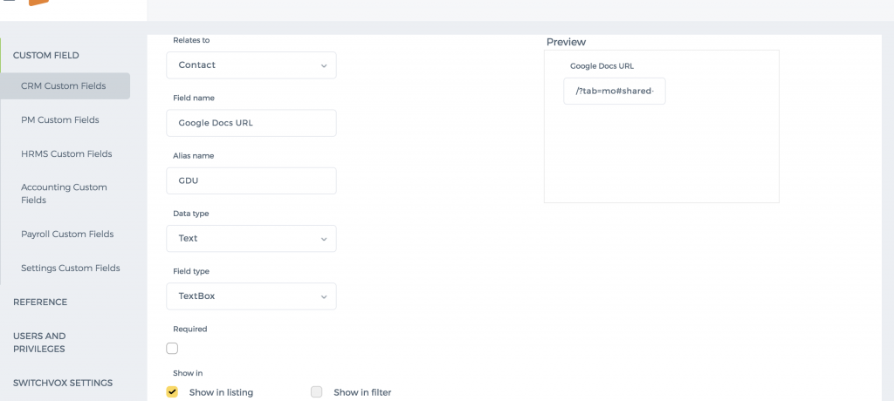
Task: Enable Show in filter checkbox
Action: (x=316, y=392)
